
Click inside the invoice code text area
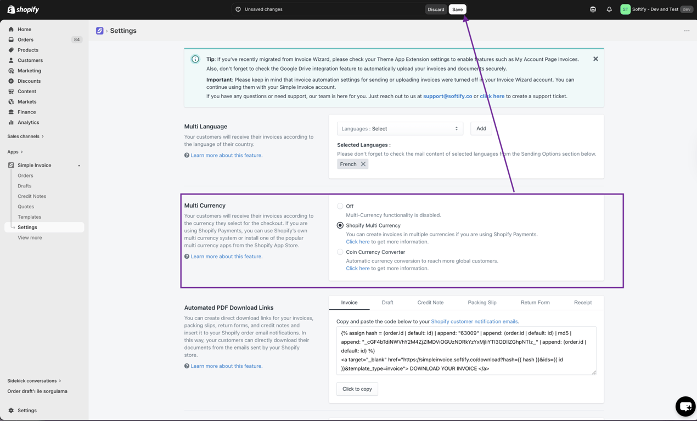point(466,351)
